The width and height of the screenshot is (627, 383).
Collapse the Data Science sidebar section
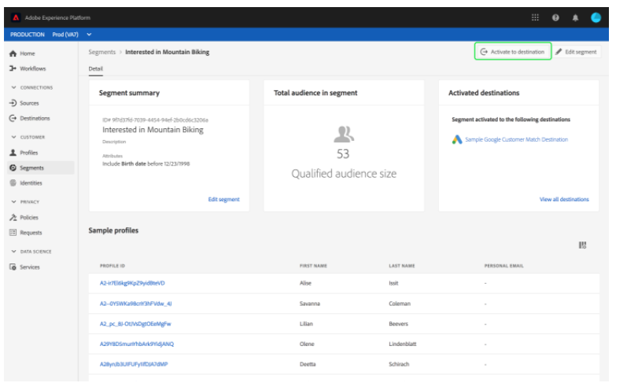click(x=13, y=251)
